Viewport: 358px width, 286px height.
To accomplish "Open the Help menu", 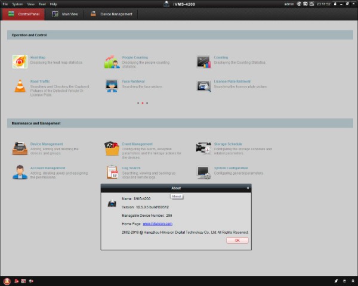I will (54, 4).
